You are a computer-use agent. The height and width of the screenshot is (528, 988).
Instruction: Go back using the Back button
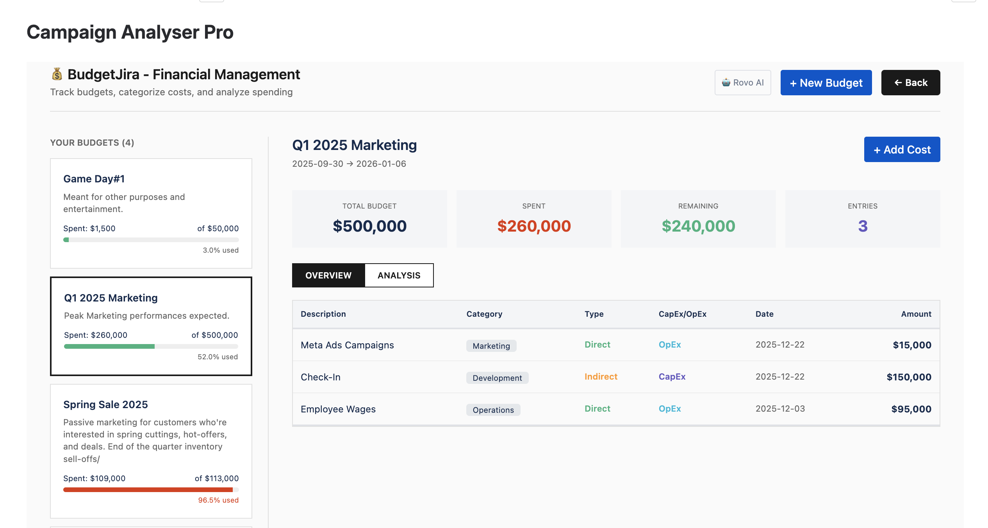[x=910, y=83]
